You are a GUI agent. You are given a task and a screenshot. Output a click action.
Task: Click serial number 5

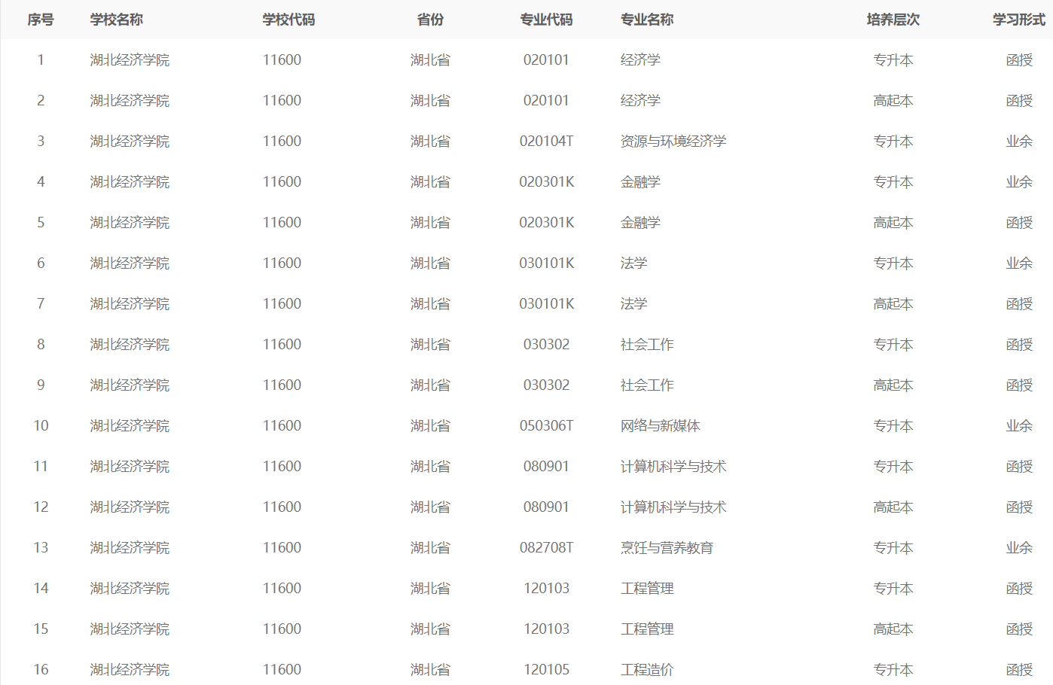pyautogui.click(x=41, y=223)
